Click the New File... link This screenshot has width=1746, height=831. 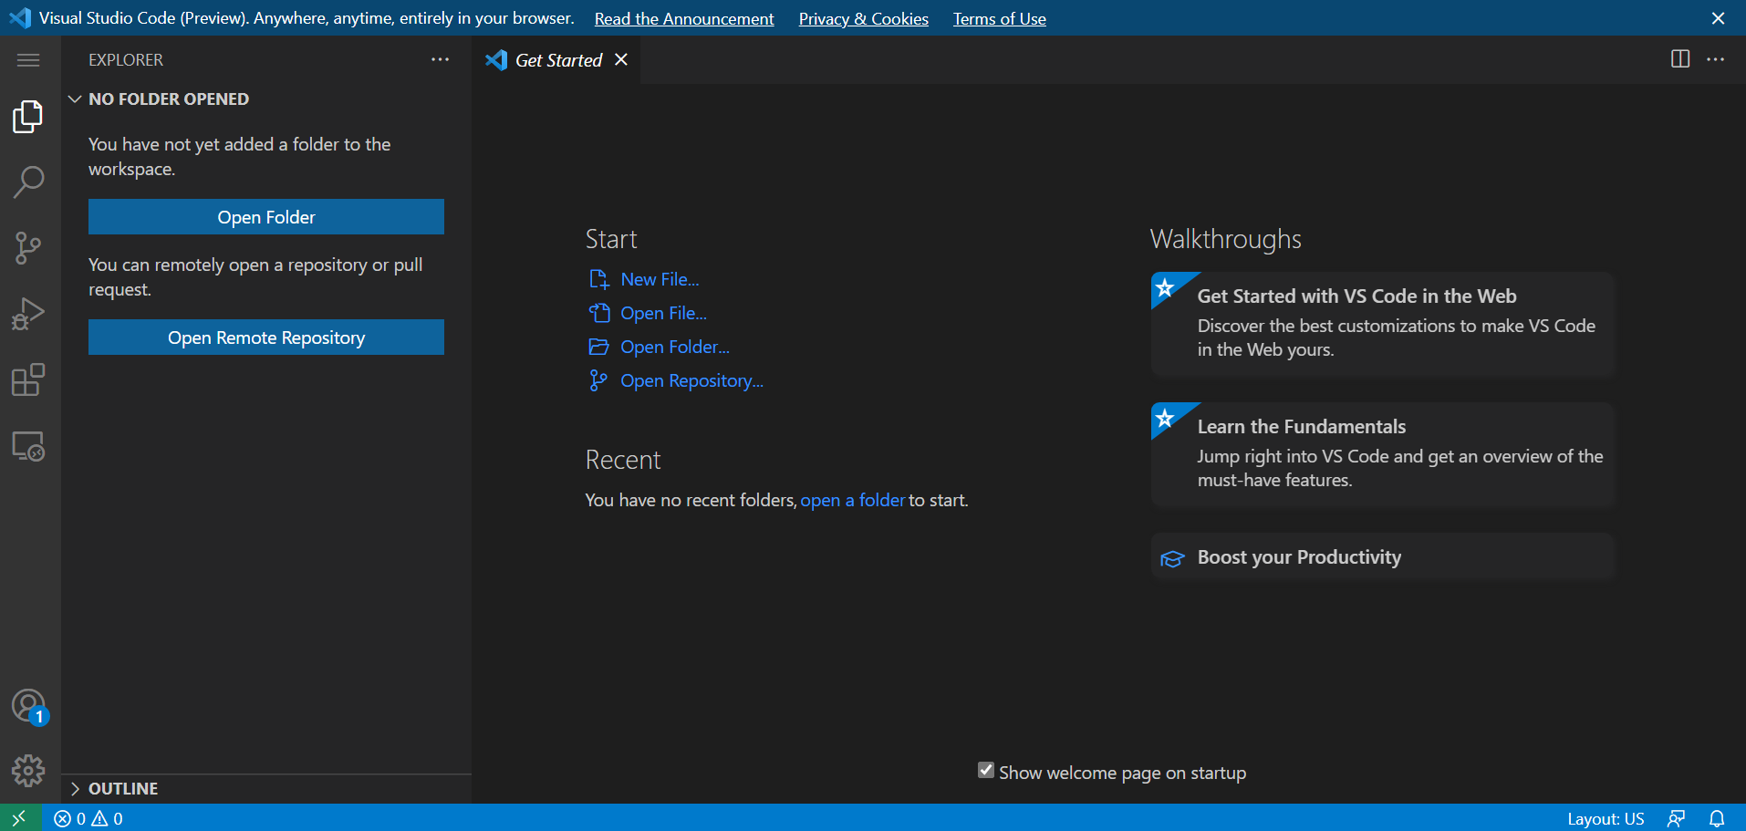tap(660, 279)
